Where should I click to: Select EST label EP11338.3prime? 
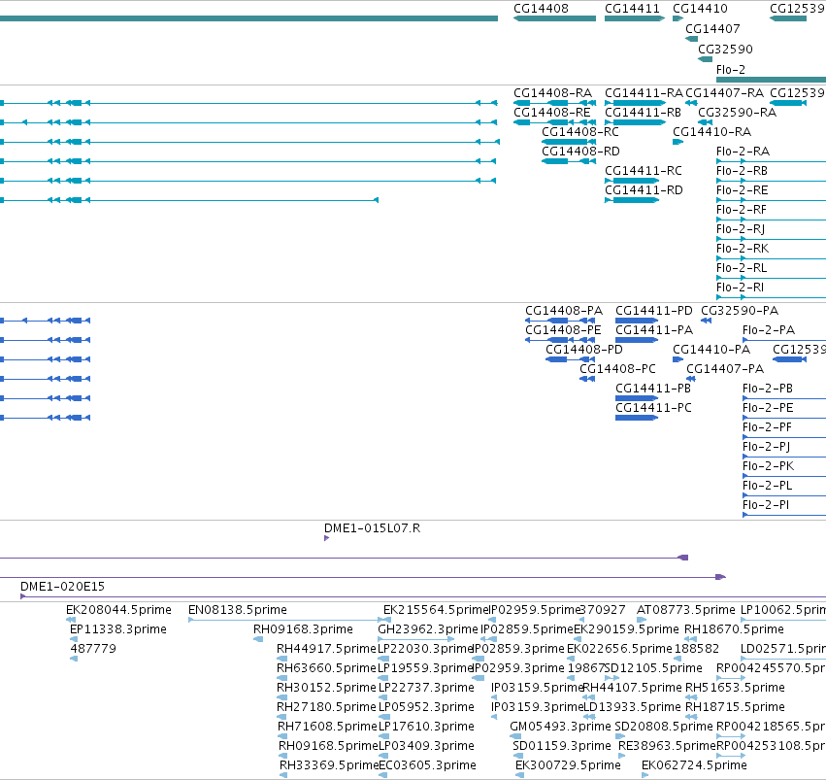[118, 629]
